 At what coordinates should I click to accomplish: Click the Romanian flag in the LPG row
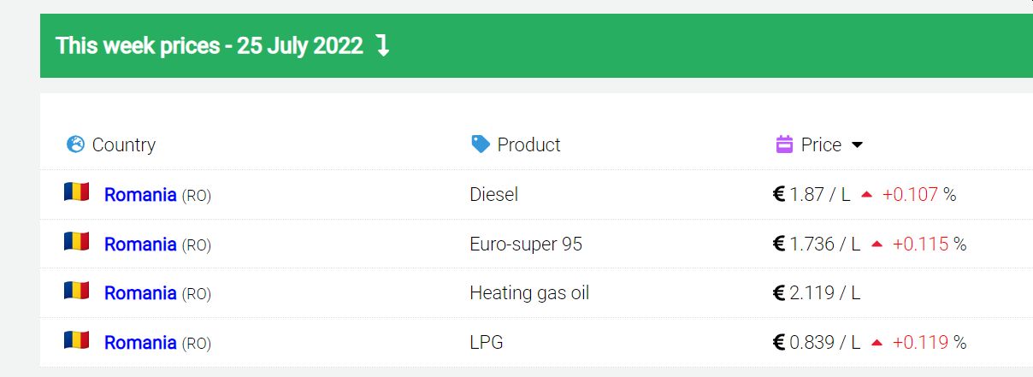76,341
